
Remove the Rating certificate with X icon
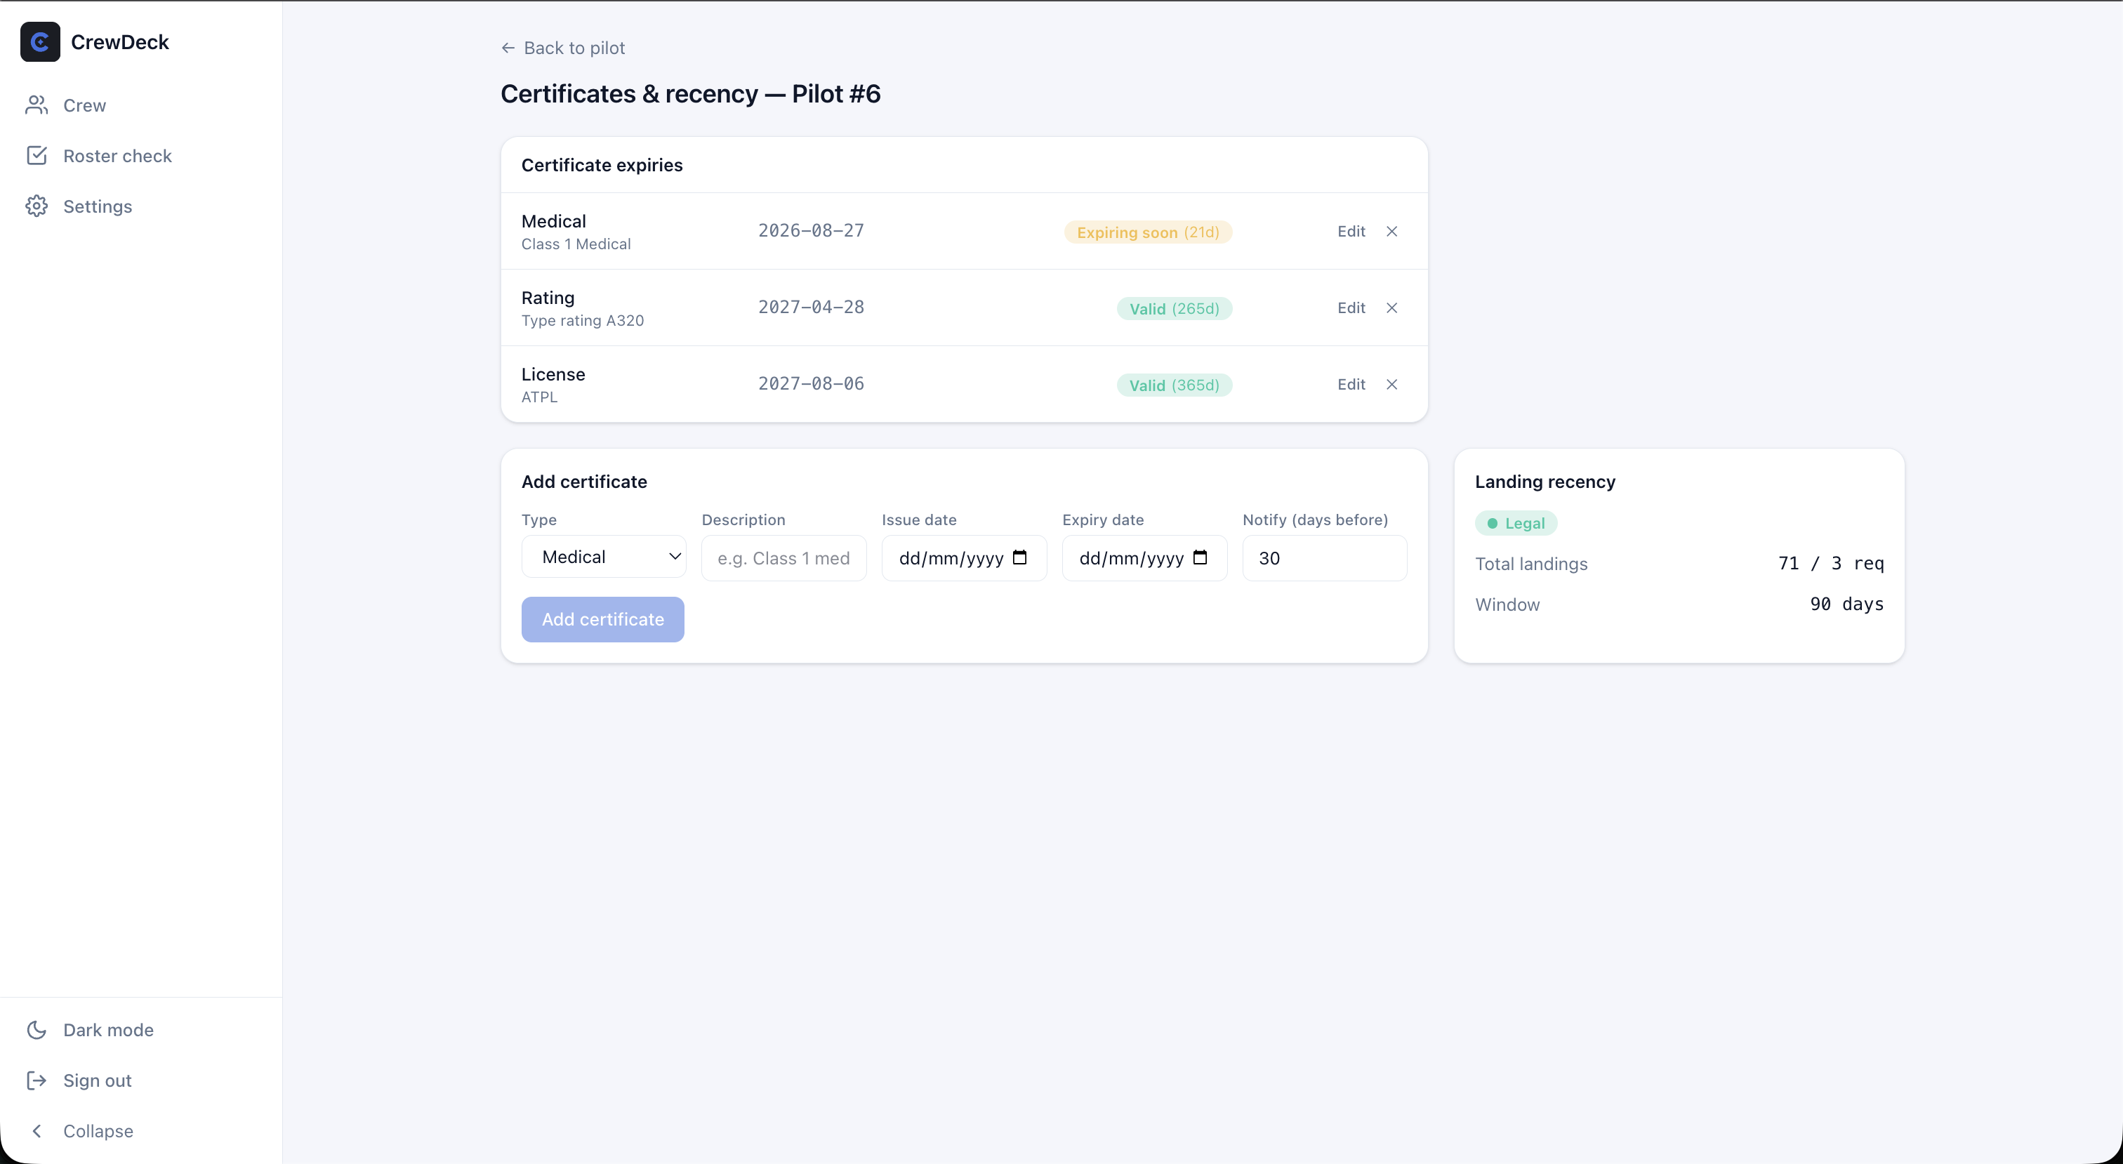pyautogui.click(x=1391, y=307)
